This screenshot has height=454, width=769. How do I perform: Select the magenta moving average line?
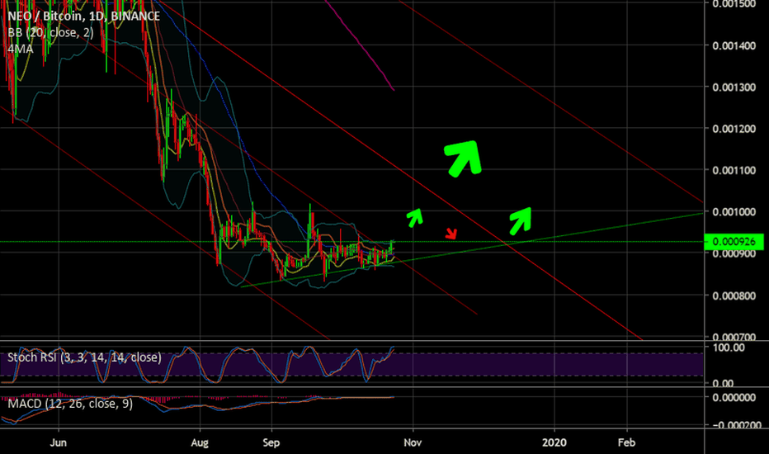(x=361, y=45)
